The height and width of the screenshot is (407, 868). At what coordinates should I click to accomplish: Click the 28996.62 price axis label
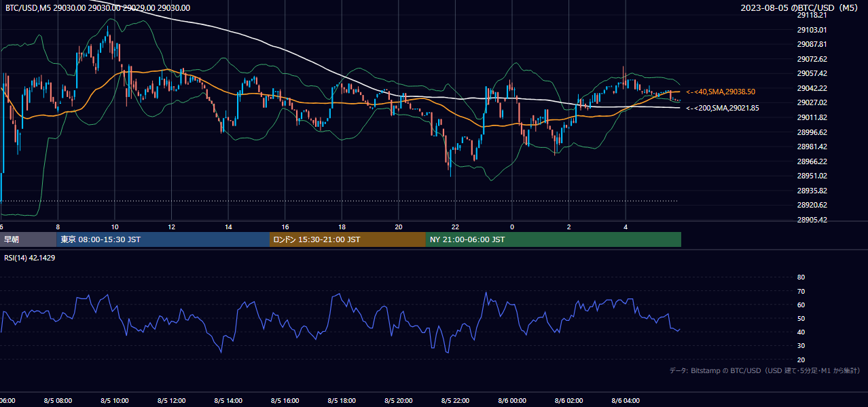point(812,132)
